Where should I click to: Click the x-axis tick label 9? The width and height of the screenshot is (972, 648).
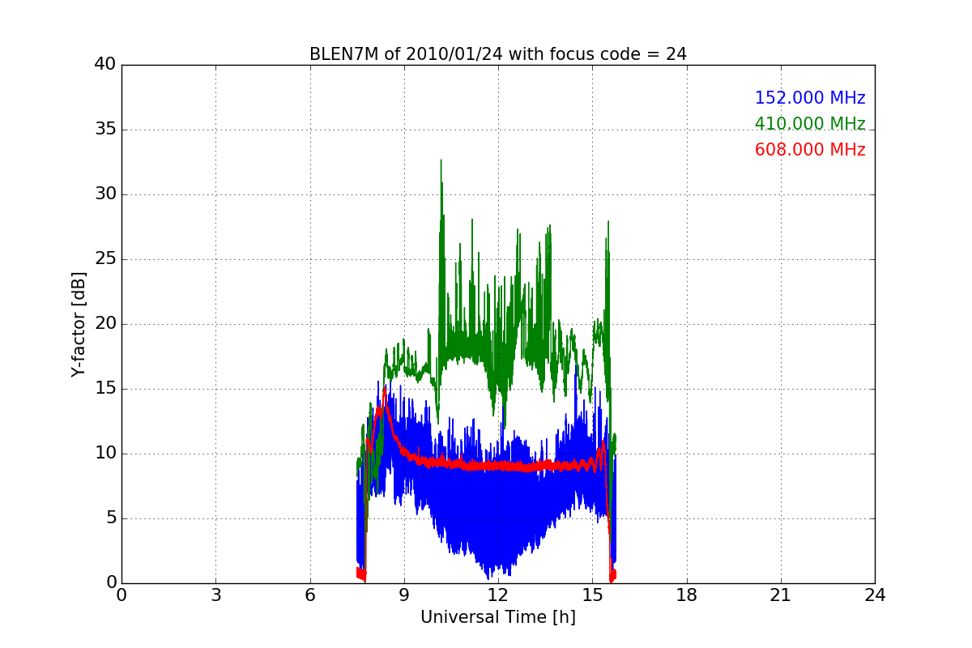[x=404, y=595]
